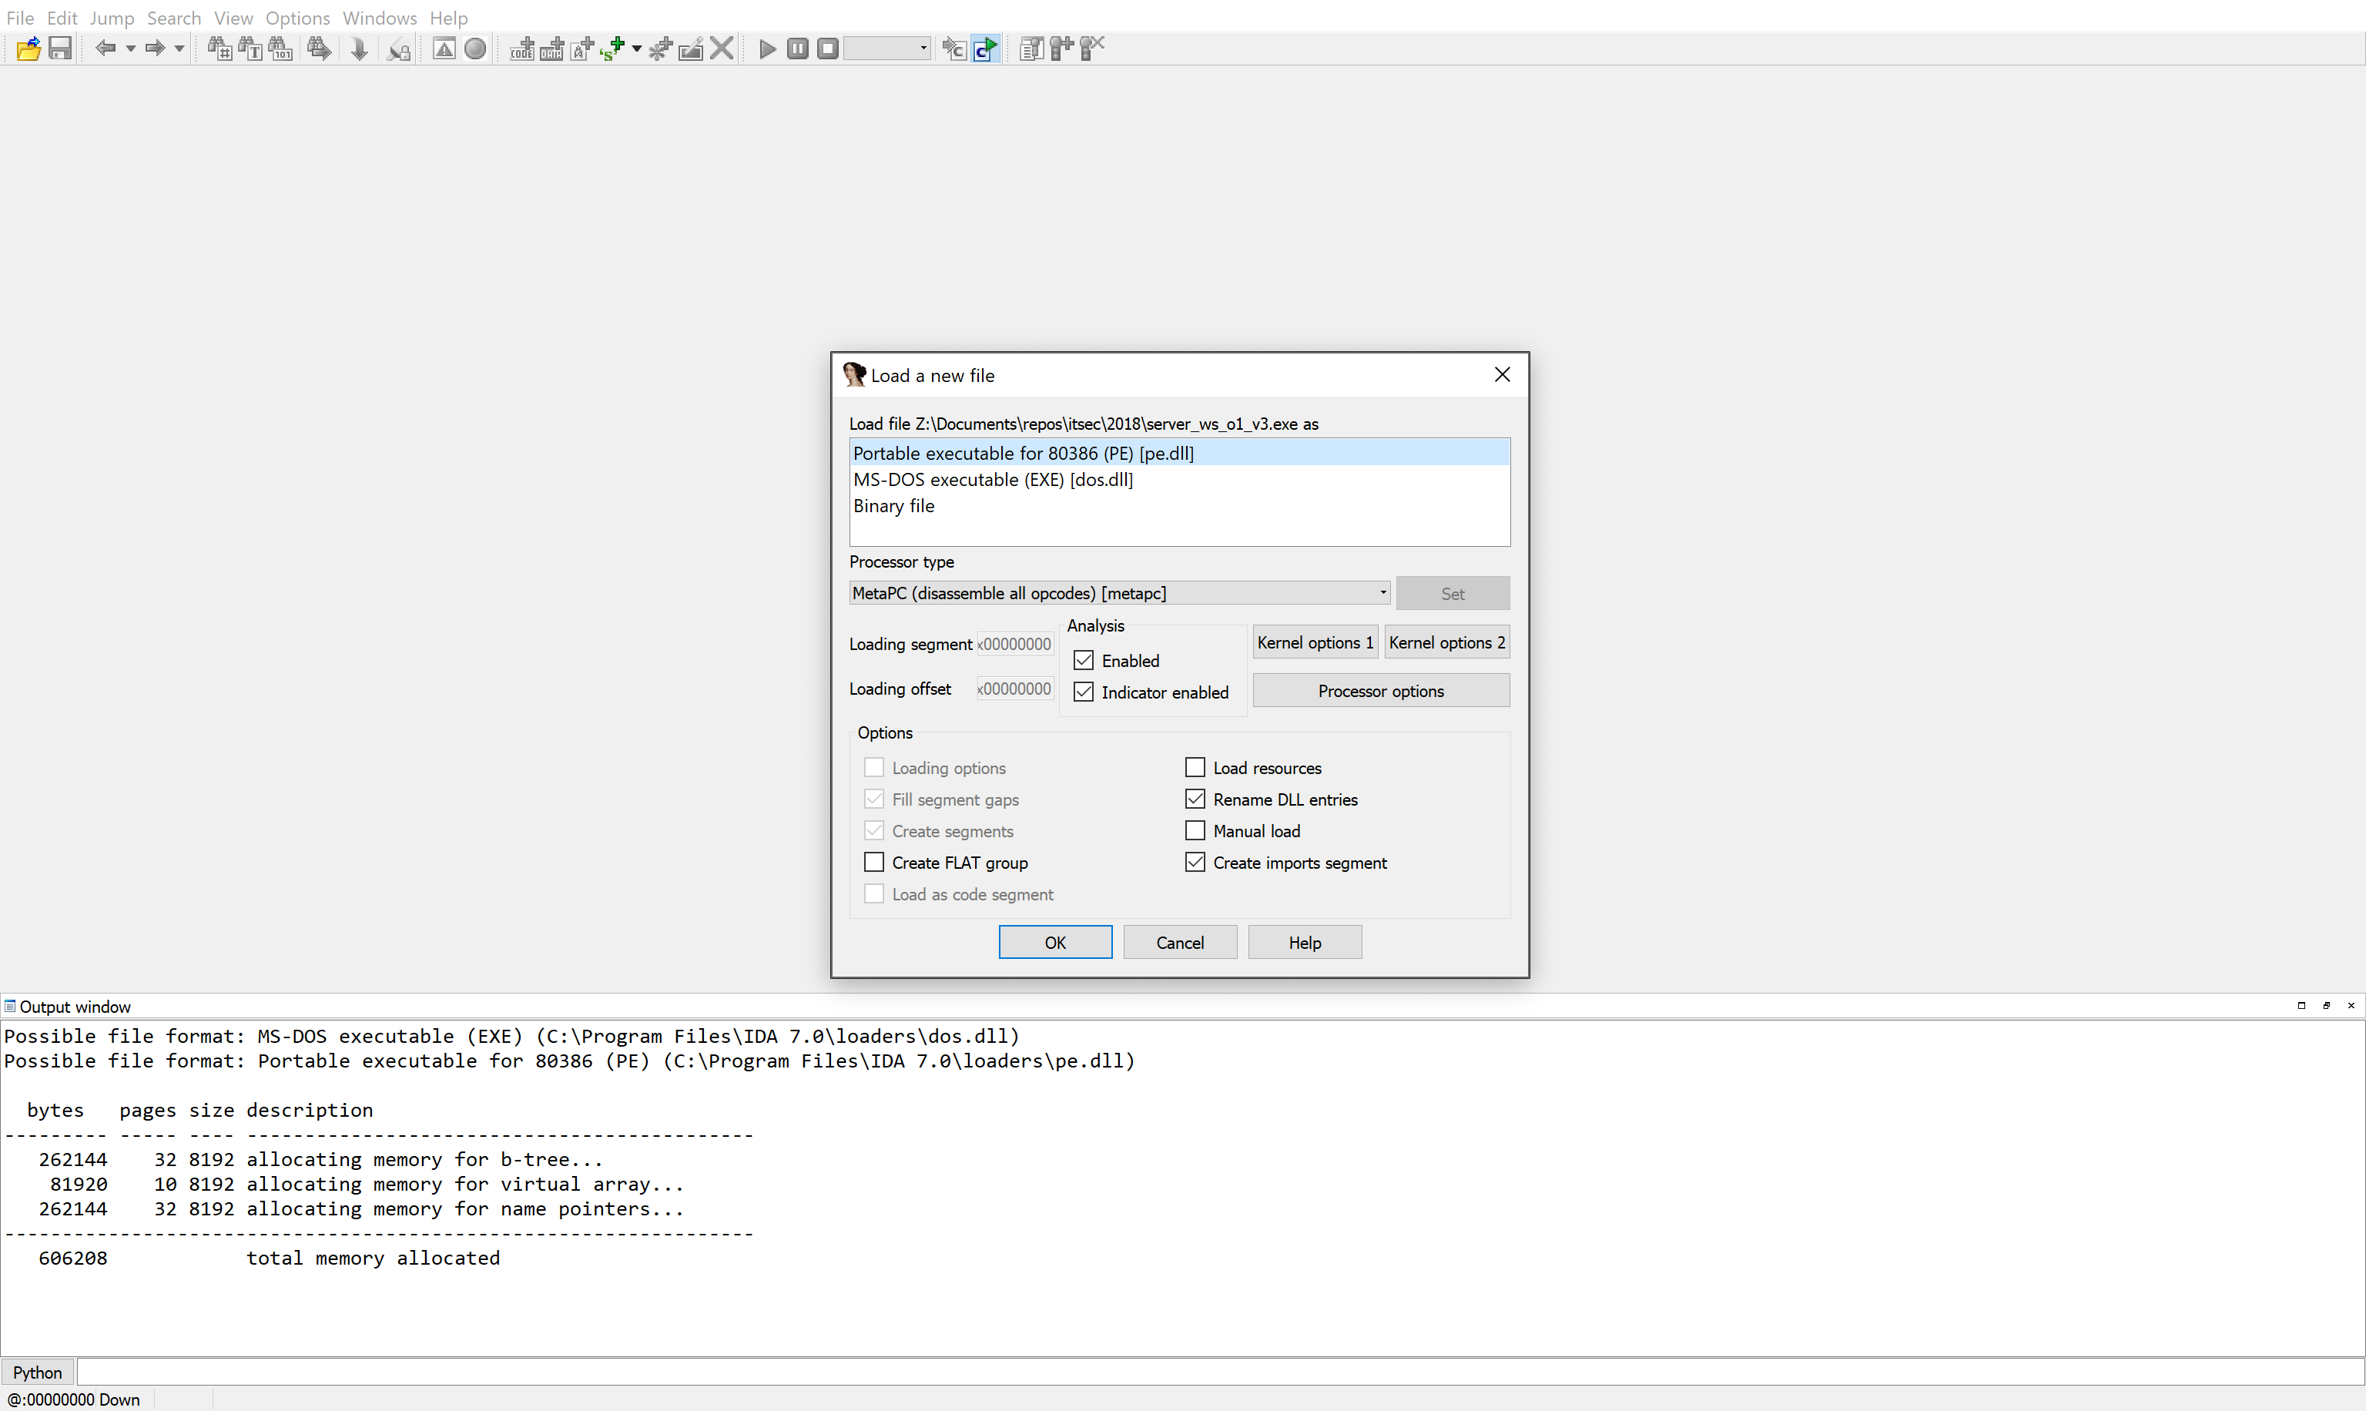
Task: Click the Kernel options 1 button
Action: 1316,642
